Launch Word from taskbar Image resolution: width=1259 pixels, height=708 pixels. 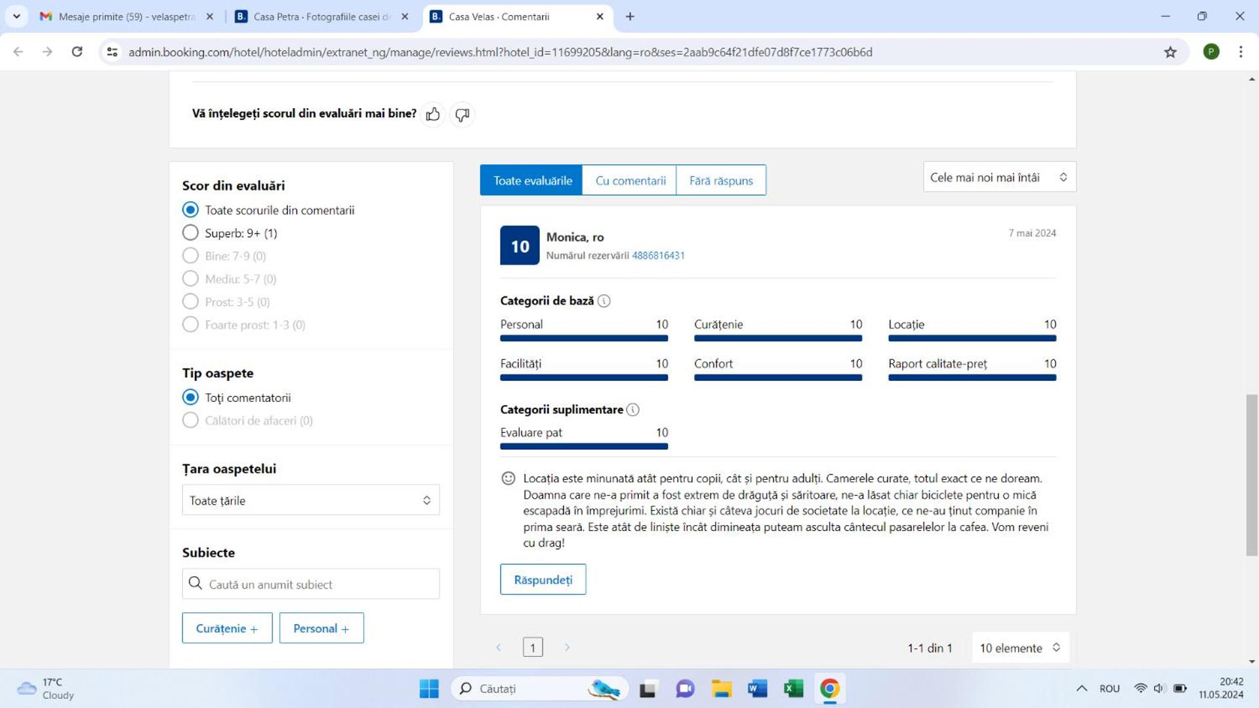pyautogui.click(x=757, y=688)
